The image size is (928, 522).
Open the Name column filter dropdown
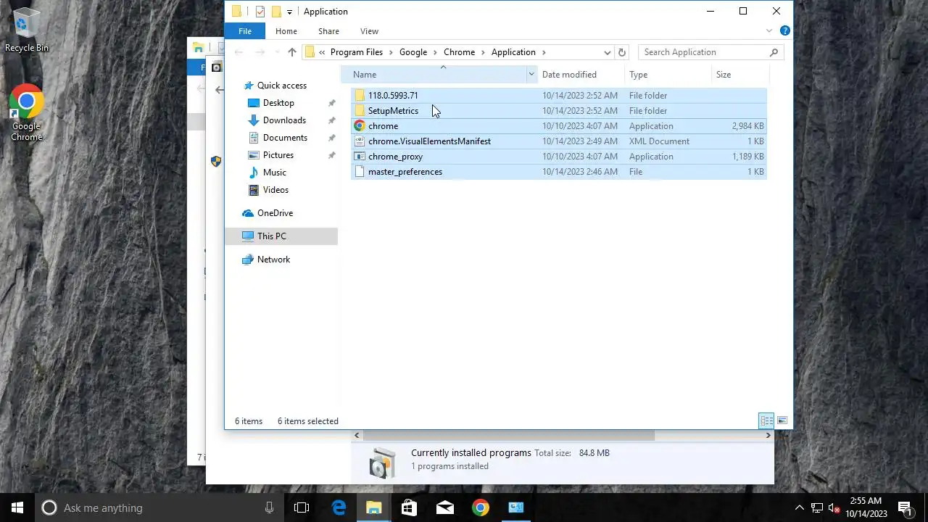point(531,75)
